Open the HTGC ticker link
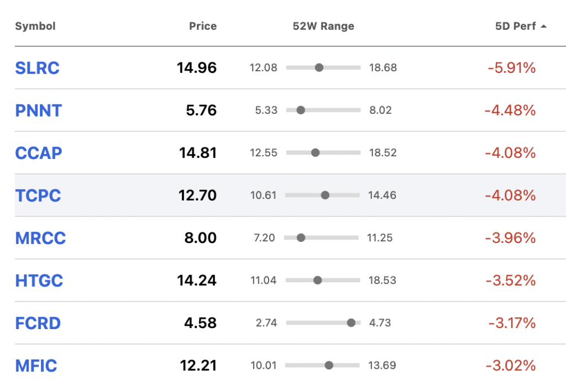The width and height of the screenshot is (566, 386). (x=39, y=281)
